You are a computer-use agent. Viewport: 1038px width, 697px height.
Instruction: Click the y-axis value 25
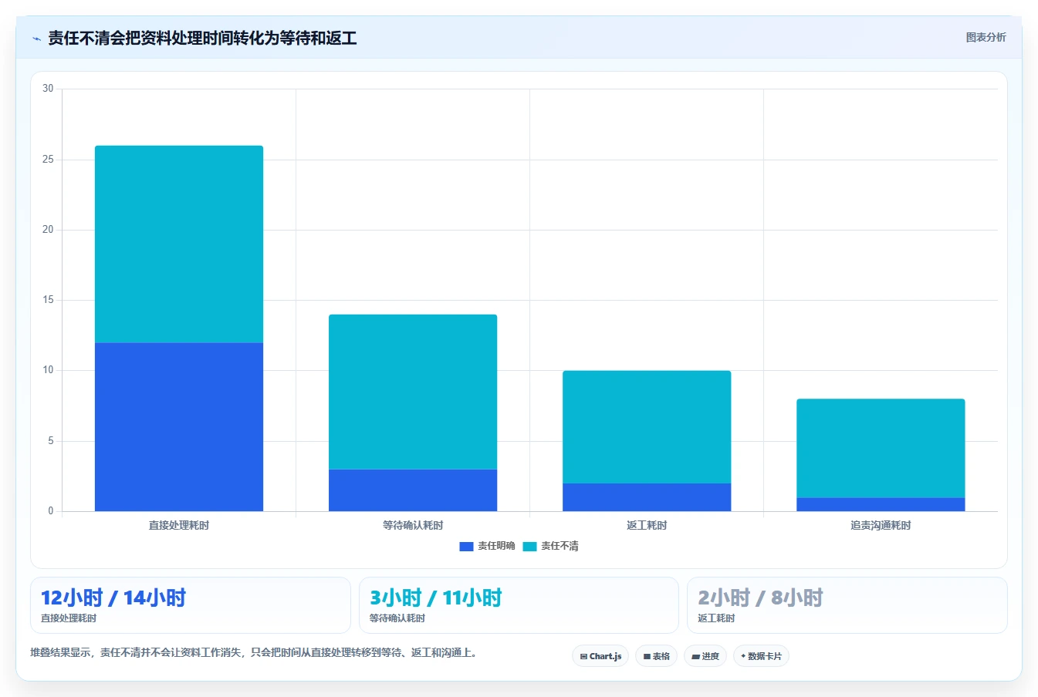[x=48, y=160]
